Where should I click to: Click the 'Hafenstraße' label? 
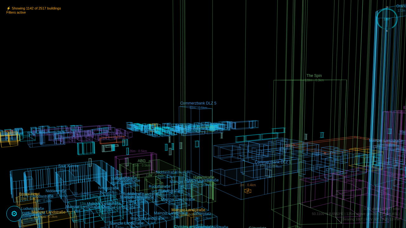(204, 177)
